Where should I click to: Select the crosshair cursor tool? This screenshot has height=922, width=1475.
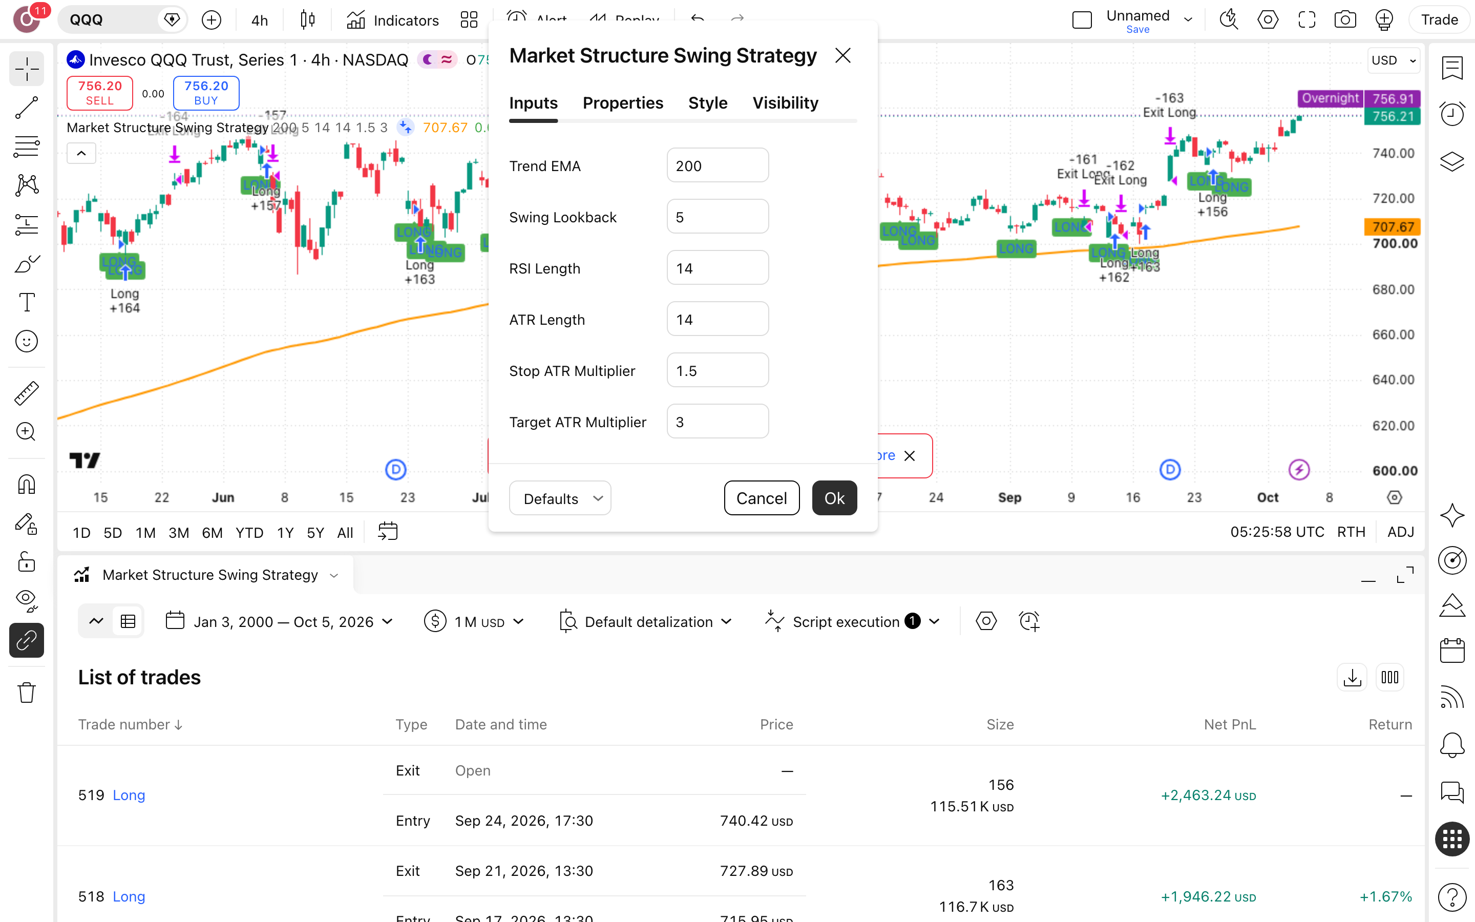27,69
